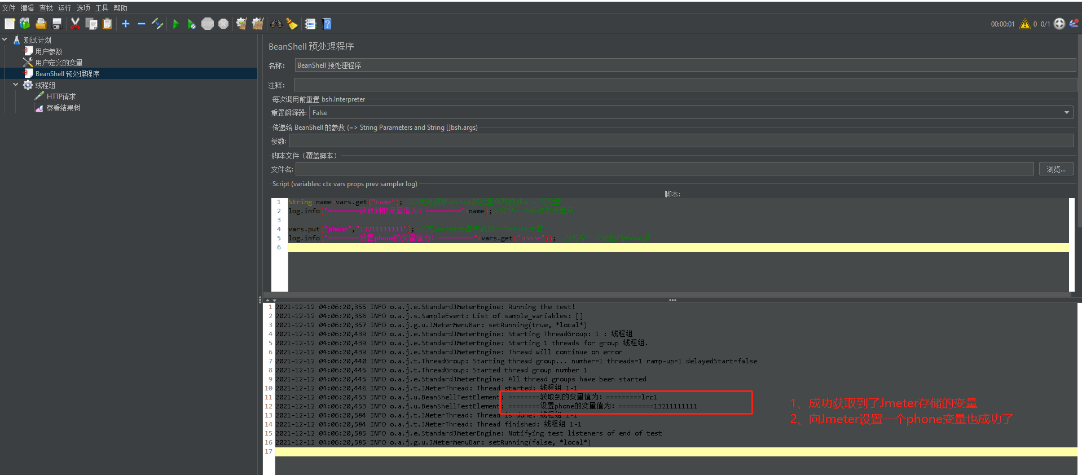Viewport: 1082px width, 475px height.
Task: Click the script editor vertical scrollbar
Action: [x=1071, y=244]
